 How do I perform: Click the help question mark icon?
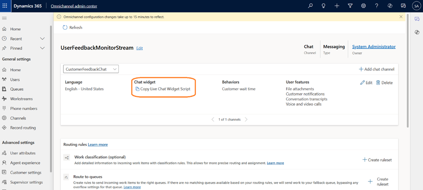point(377,6)
